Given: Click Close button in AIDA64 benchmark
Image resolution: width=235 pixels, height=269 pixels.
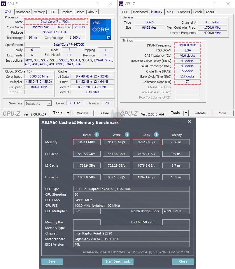Looking at the screenshot, I should tap(183, 261).
